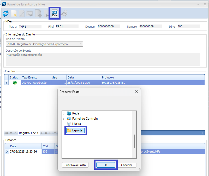Click protocol number 891250767235459
Viewport: 209px width, 176px height.
tap(114, 83)
